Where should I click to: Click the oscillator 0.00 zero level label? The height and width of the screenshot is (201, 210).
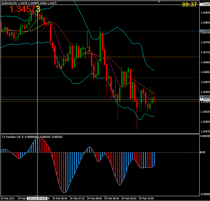pos(203,152)
